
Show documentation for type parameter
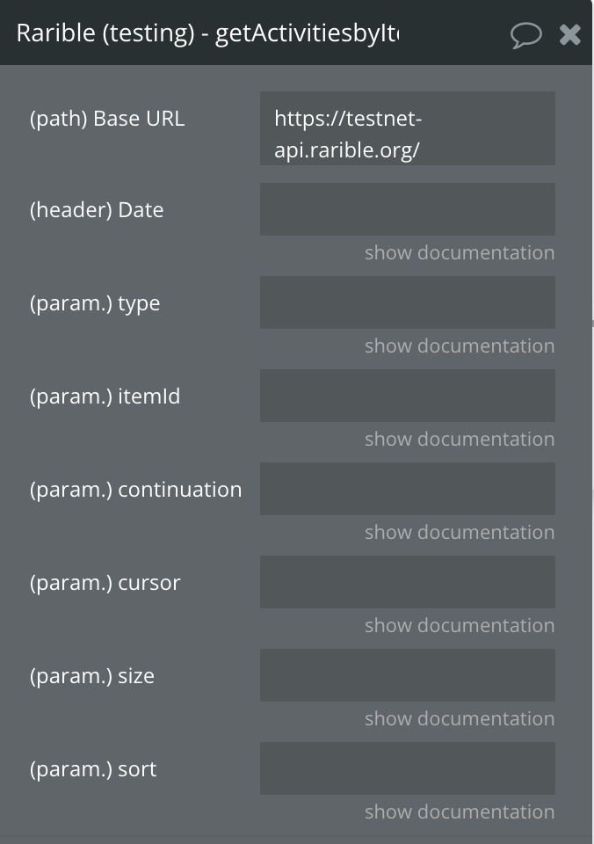[x=460, y=346]
